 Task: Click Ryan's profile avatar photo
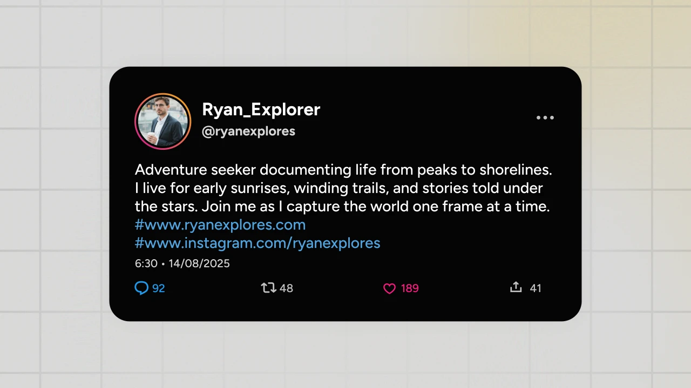tap(162, 121)
